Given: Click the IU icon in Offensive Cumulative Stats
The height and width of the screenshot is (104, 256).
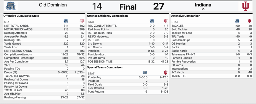Looking at the screenshot, I should pos(82,21).
